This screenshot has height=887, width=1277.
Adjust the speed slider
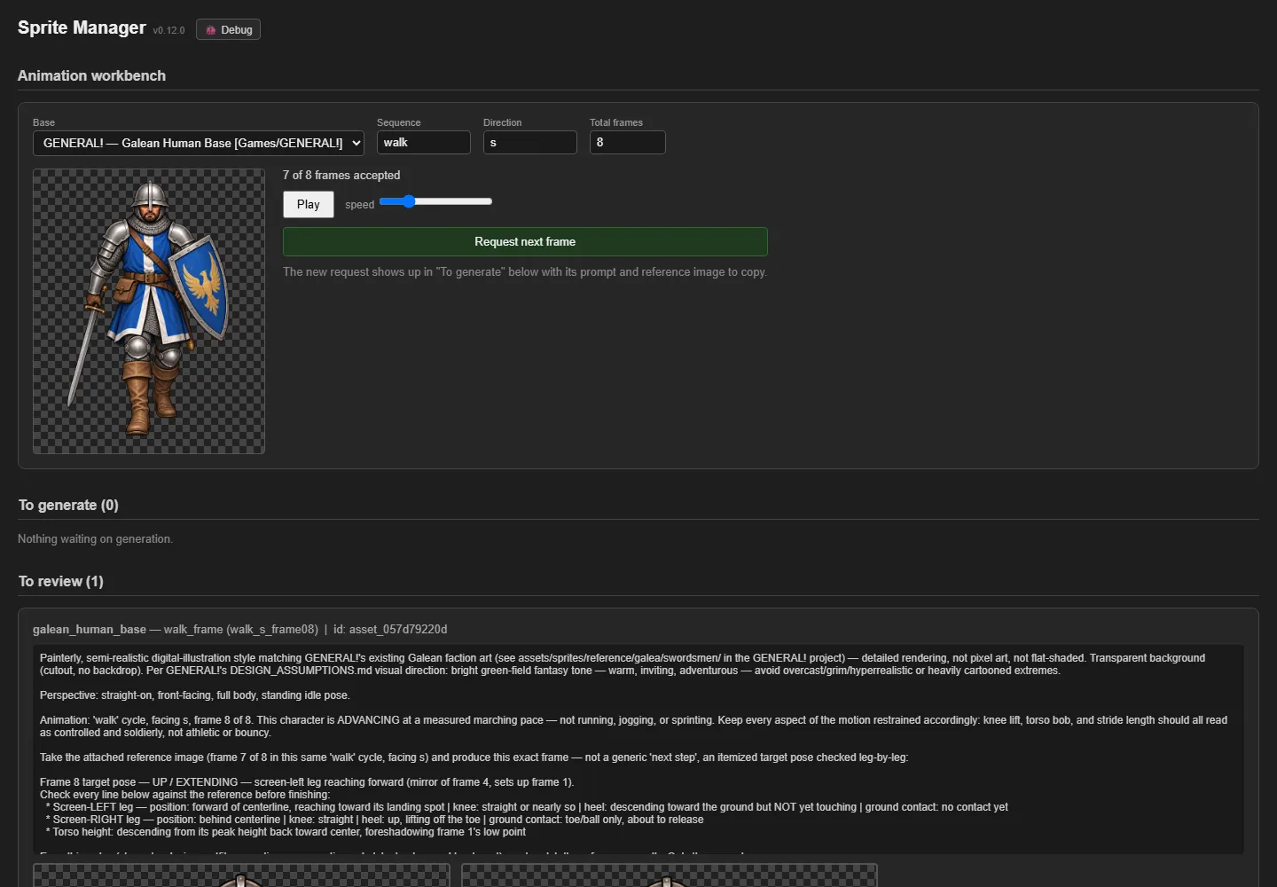coord(435,202)
